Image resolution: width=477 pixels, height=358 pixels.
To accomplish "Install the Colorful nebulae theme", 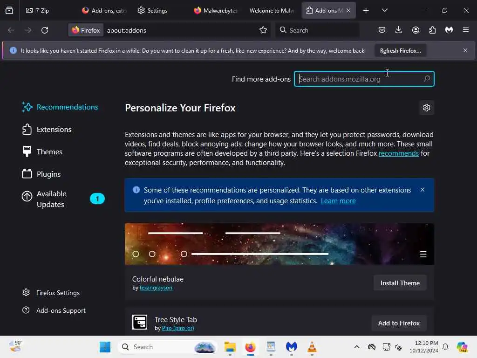I will (400, 283).
